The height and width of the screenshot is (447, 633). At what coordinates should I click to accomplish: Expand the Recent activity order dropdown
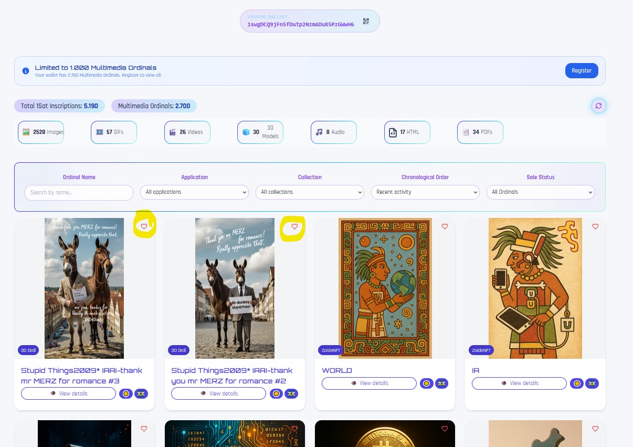click(425, 192)
